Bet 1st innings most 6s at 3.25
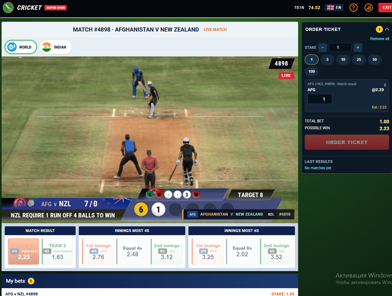The image size is (392, 296). 208,252
